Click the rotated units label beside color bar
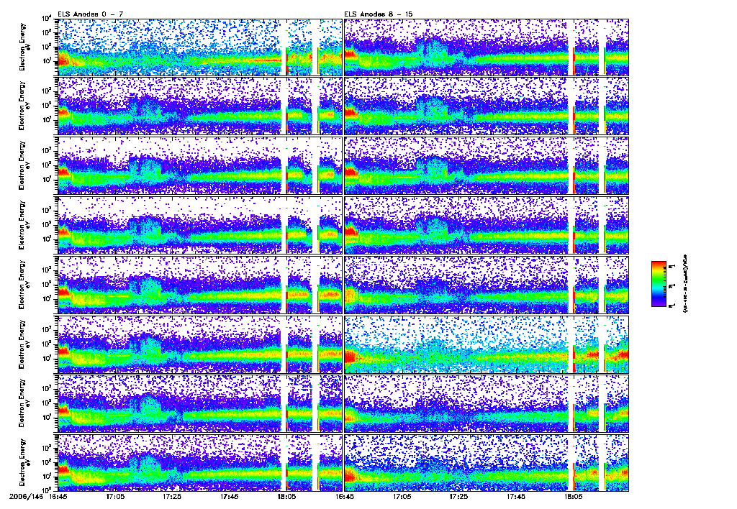737x509 pixels. coord(684,283)
